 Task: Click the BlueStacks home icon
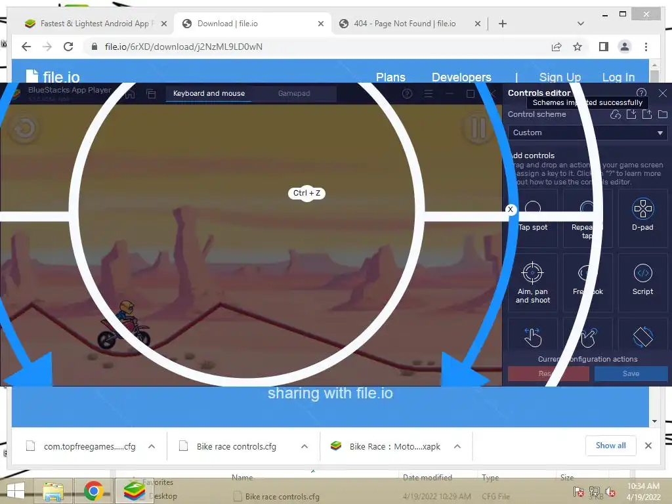[130, 93]
